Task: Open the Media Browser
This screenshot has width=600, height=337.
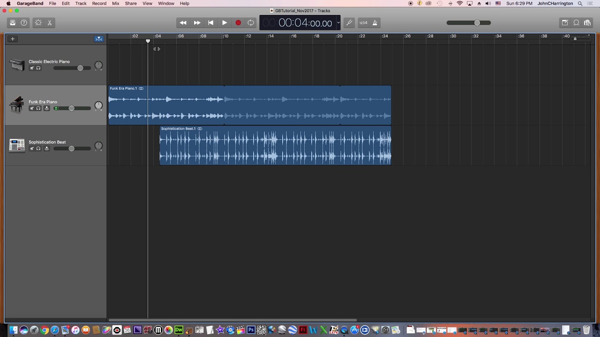Action: pyautogui.click(x=587, y=22)
